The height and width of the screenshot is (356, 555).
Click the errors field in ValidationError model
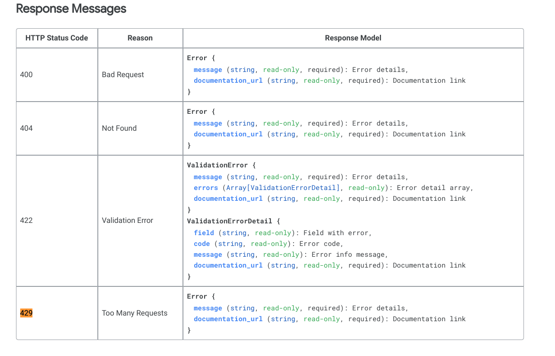click(206, 188)
